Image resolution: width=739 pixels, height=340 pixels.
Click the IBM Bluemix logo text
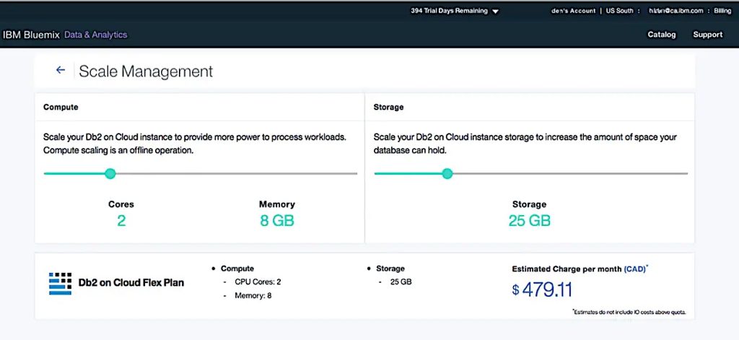[x=31, y=35]
